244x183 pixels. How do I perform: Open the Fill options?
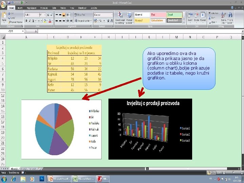(211, 18)
